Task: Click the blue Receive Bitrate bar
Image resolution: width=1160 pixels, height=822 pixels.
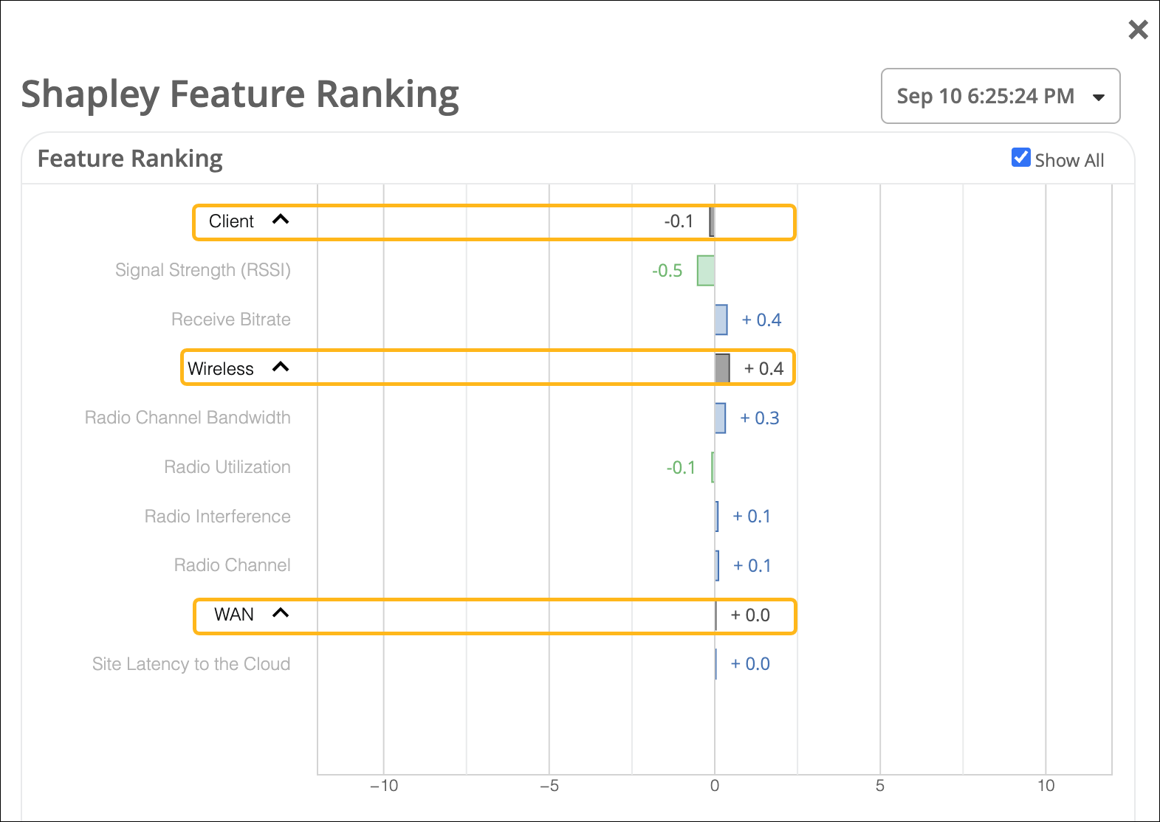Action: [x=721, y=320]
